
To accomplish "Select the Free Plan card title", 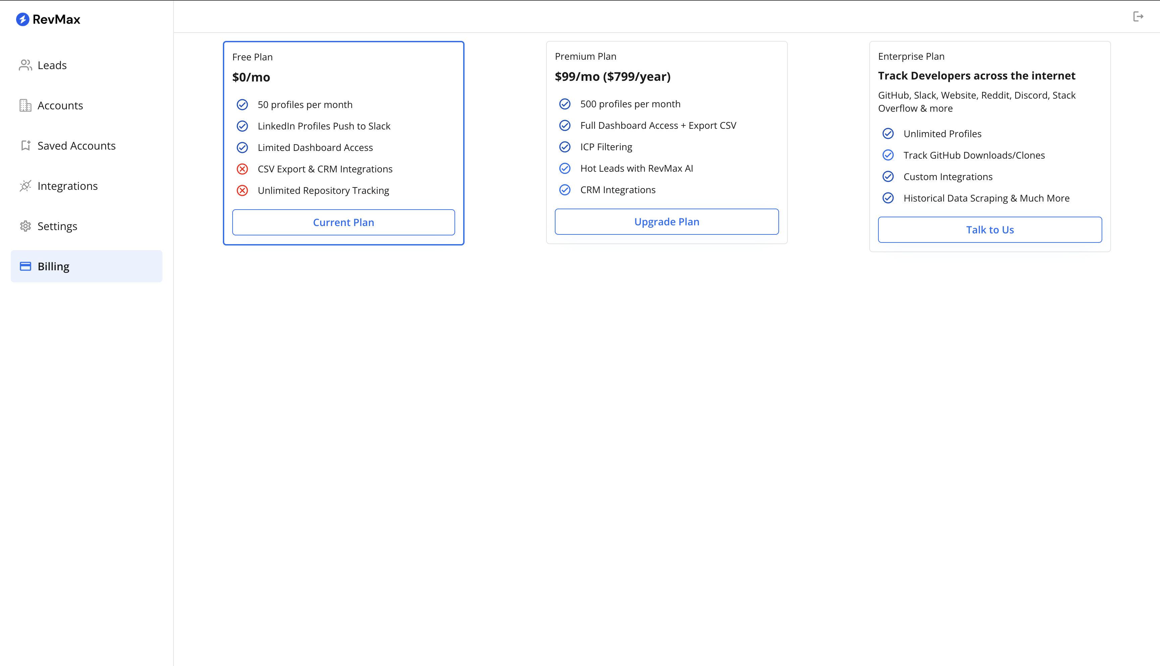I will [x=252, y=57].
